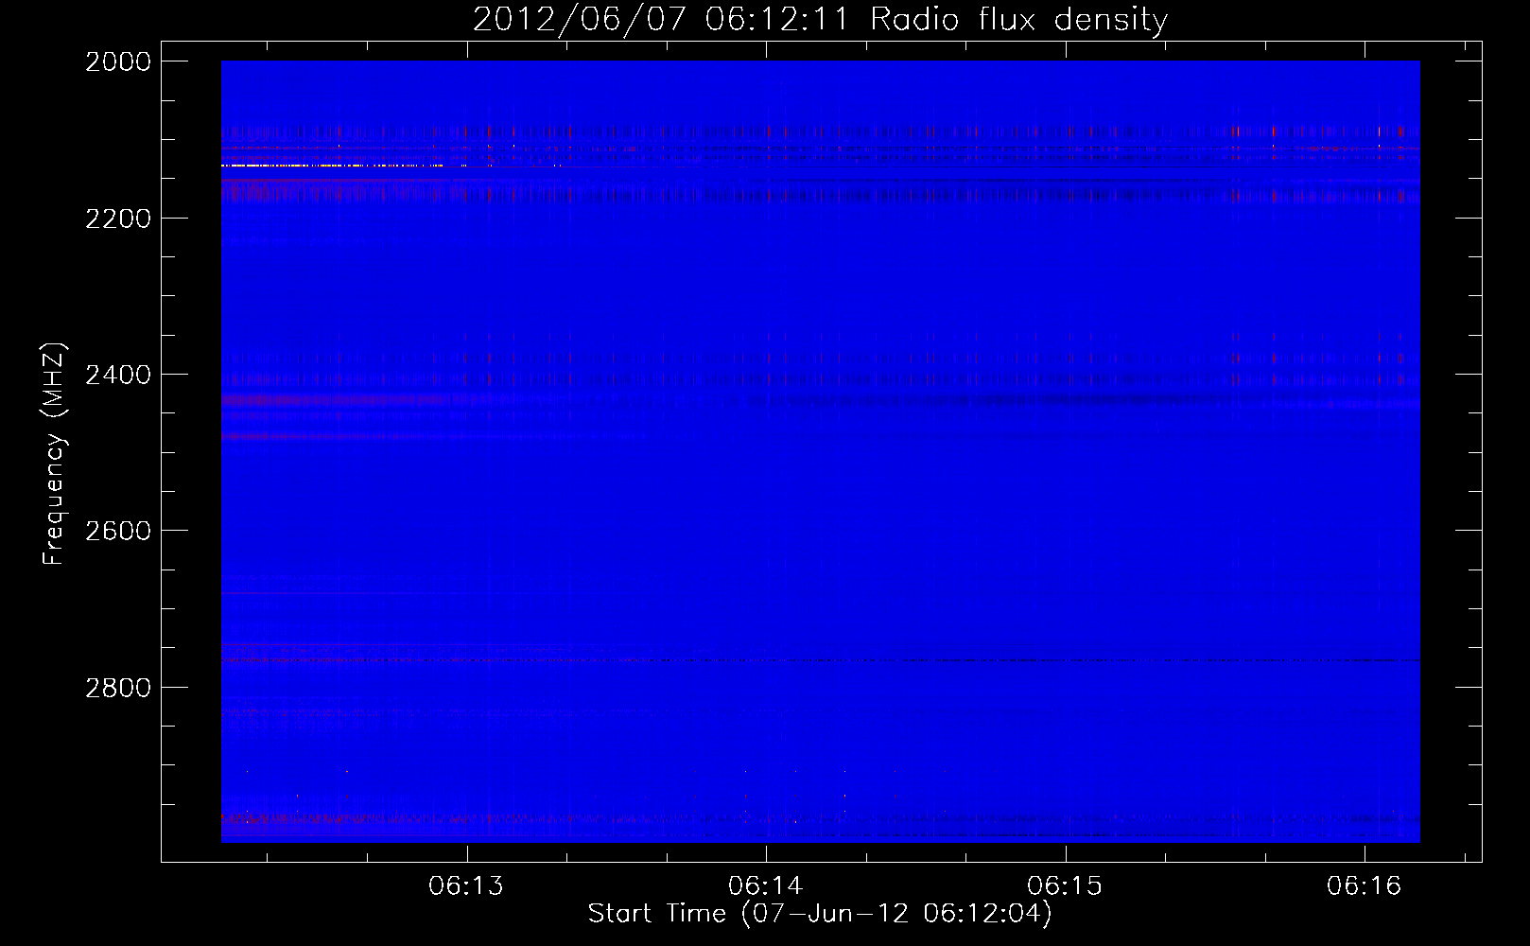This screenshot has width=1530, height=946.
Task: Click the 06:15 time axis label
Action: coord(1066,886)
